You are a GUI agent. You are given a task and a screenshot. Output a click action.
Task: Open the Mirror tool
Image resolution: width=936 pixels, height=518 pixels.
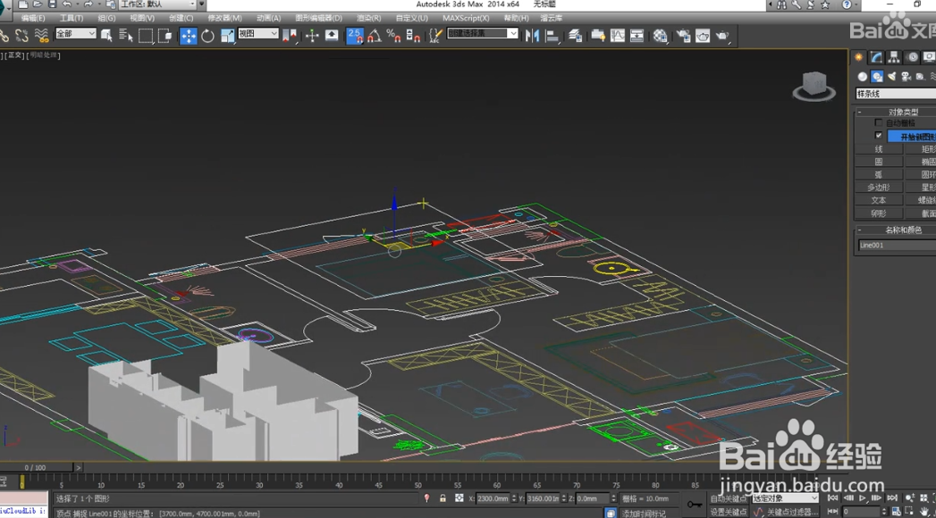pos(533,36)
